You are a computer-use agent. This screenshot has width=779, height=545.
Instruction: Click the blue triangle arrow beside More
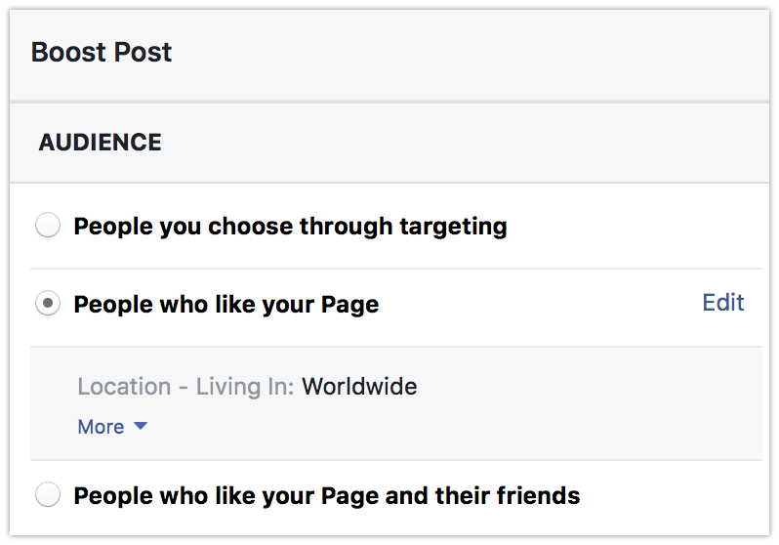[x=140, y=427]
